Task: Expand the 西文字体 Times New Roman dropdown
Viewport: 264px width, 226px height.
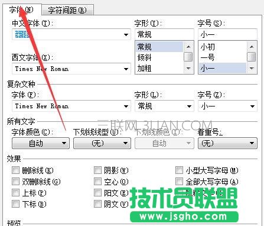Action: (126, 69)
